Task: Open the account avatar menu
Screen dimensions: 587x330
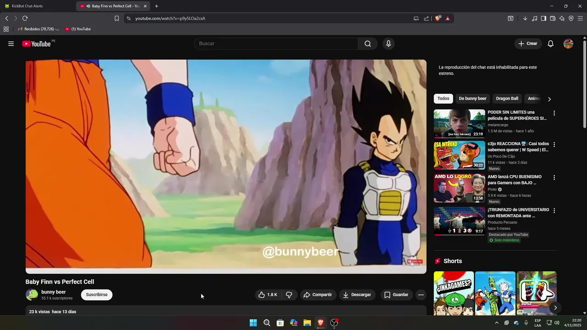Action: [568, 44]
